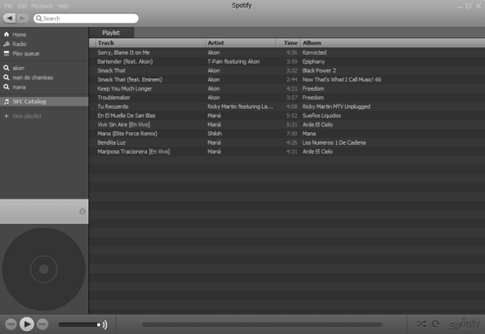Click album 'Los Numeros 1 De Cadena'
Image resolution: width=485 pixels, height=334 pixels.
point(334,142)
